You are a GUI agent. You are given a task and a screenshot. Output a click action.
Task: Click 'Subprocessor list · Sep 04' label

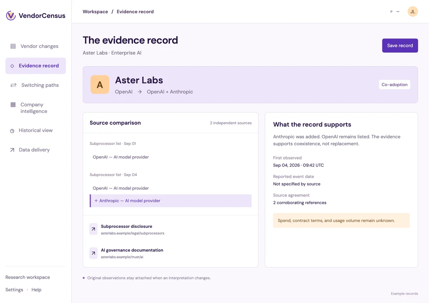[113, 175]
